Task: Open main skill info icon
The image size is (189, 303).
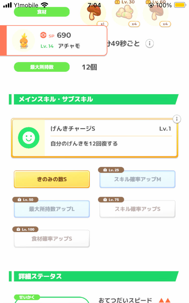Action: pos(177,119)
